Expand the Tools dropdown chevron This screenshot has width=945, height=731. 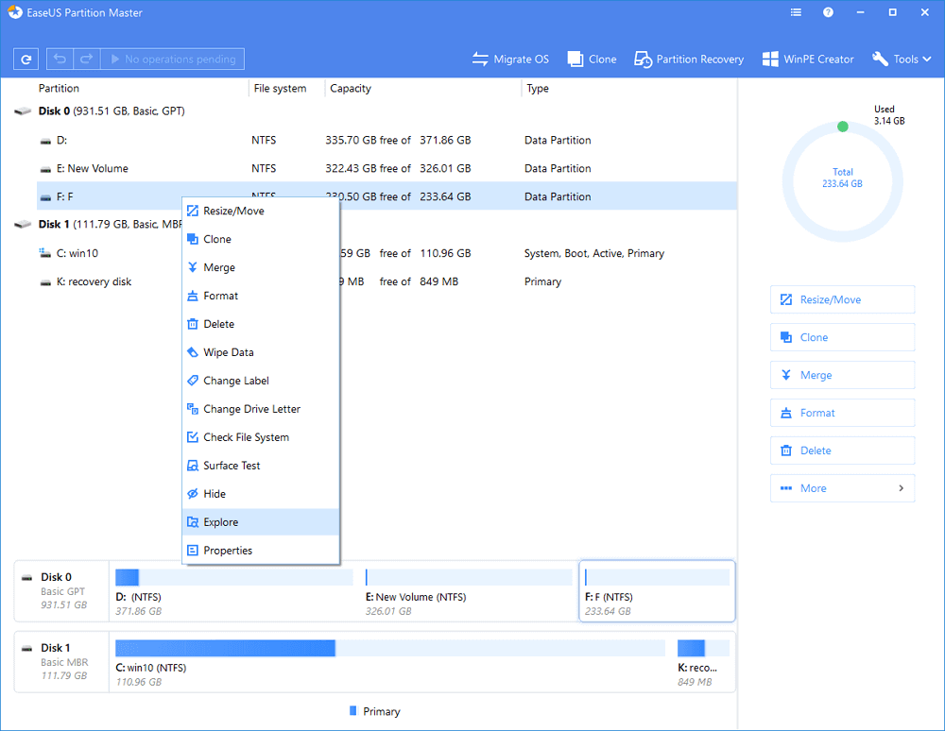tap(926, 59)
